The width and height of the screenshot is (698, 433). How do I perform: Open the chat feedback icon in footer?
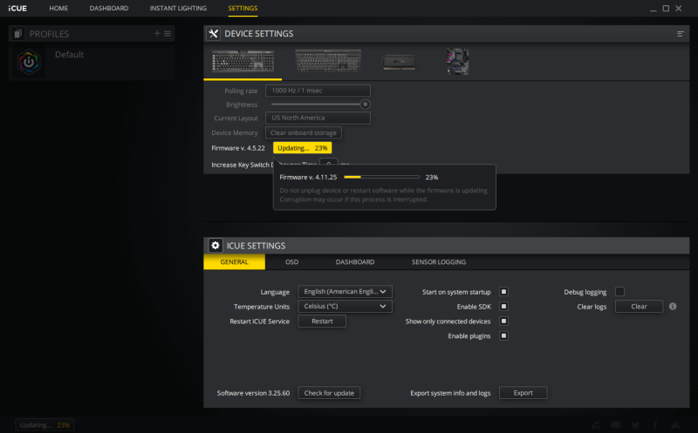point(616,425)
